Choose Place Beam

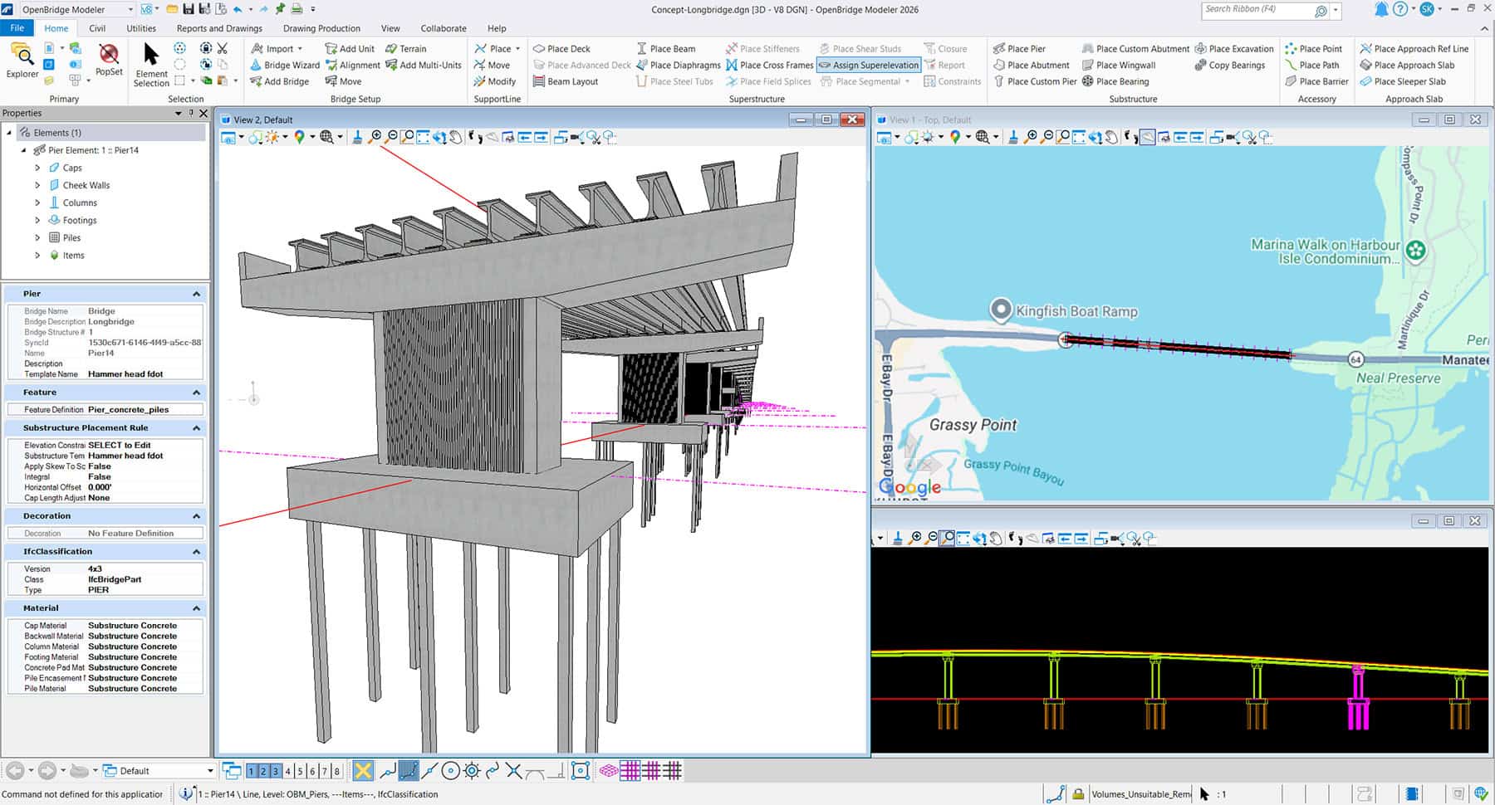(x=665, y=48)
